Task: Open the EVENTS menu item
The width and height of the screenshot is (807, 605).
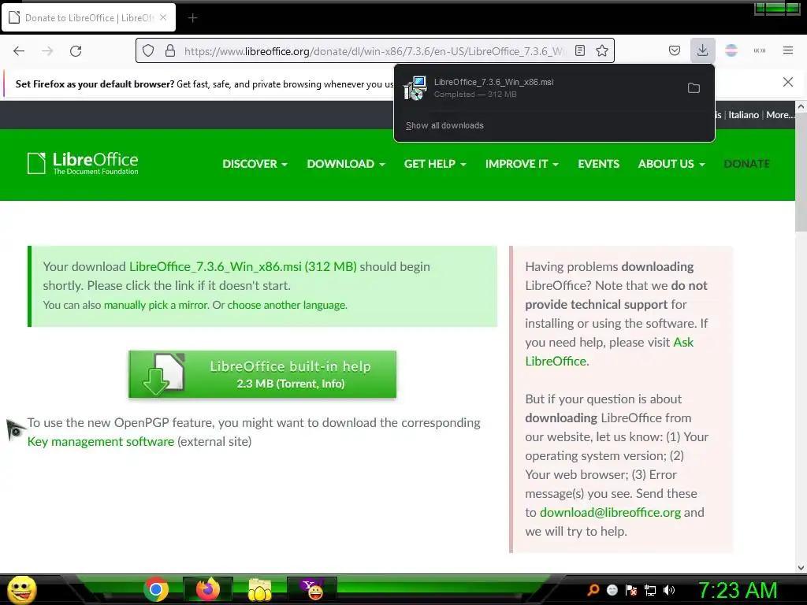Action: pos(599,164)
